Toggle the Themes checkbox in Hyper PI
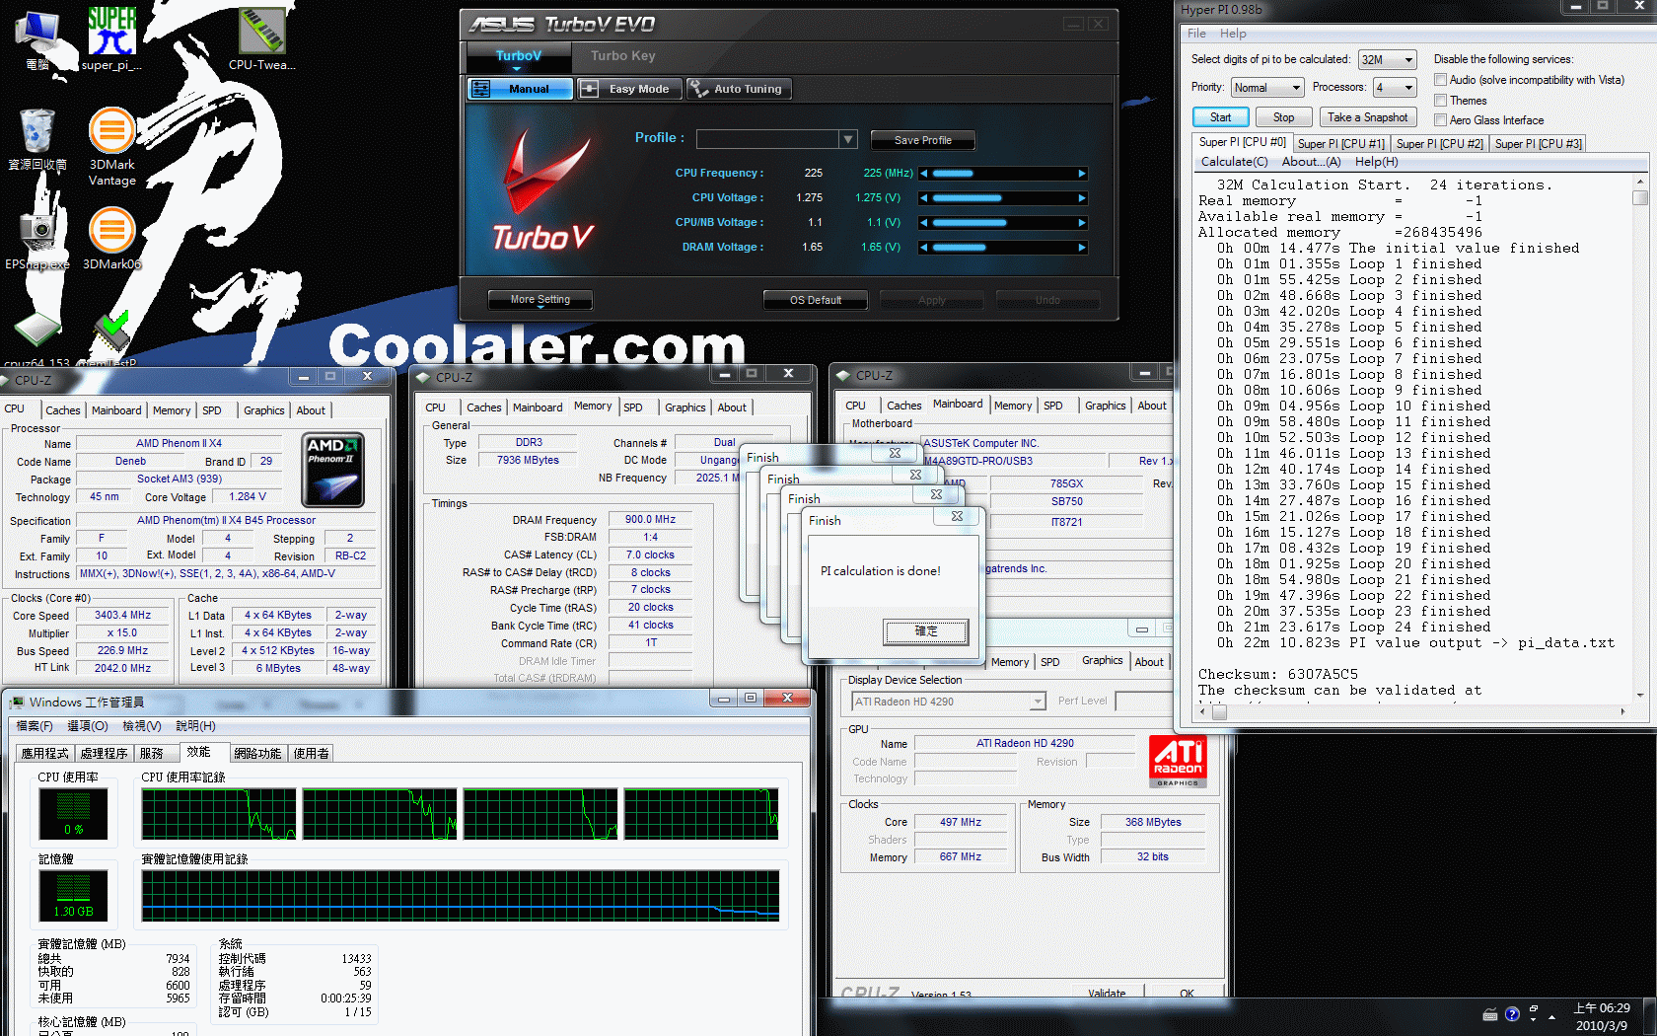1657x1036 pixels. tap(1440, 101)
